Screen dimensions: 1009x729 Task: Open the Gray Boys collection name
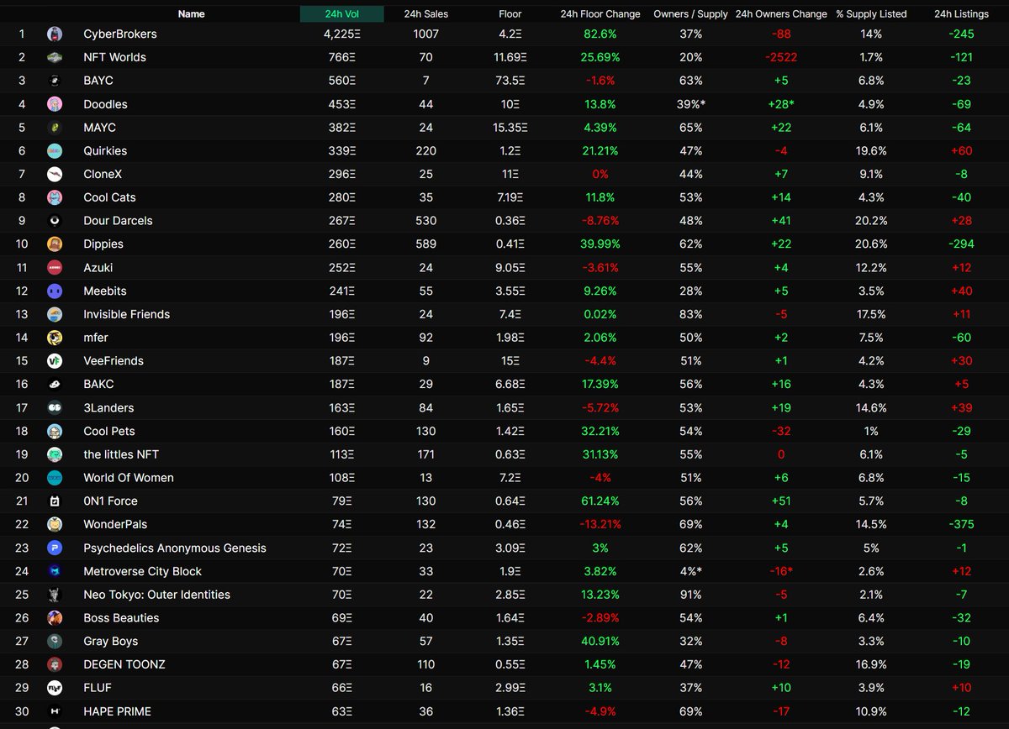pyautogui.click(x=111, y=641)
